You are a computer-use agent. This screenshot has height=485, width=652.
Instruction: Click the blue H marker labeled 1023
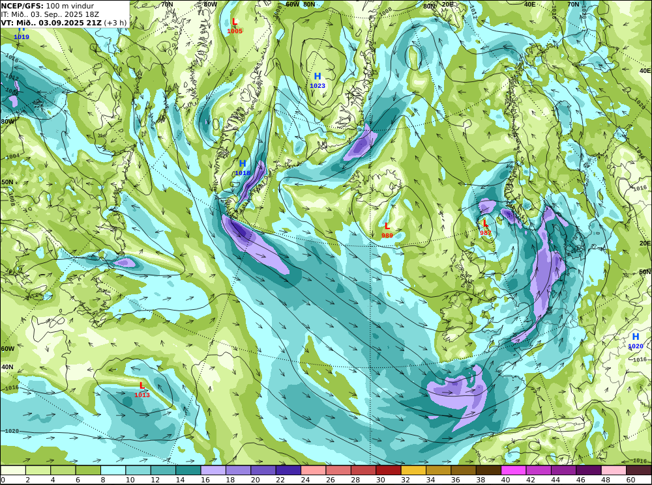coord(318,76)
